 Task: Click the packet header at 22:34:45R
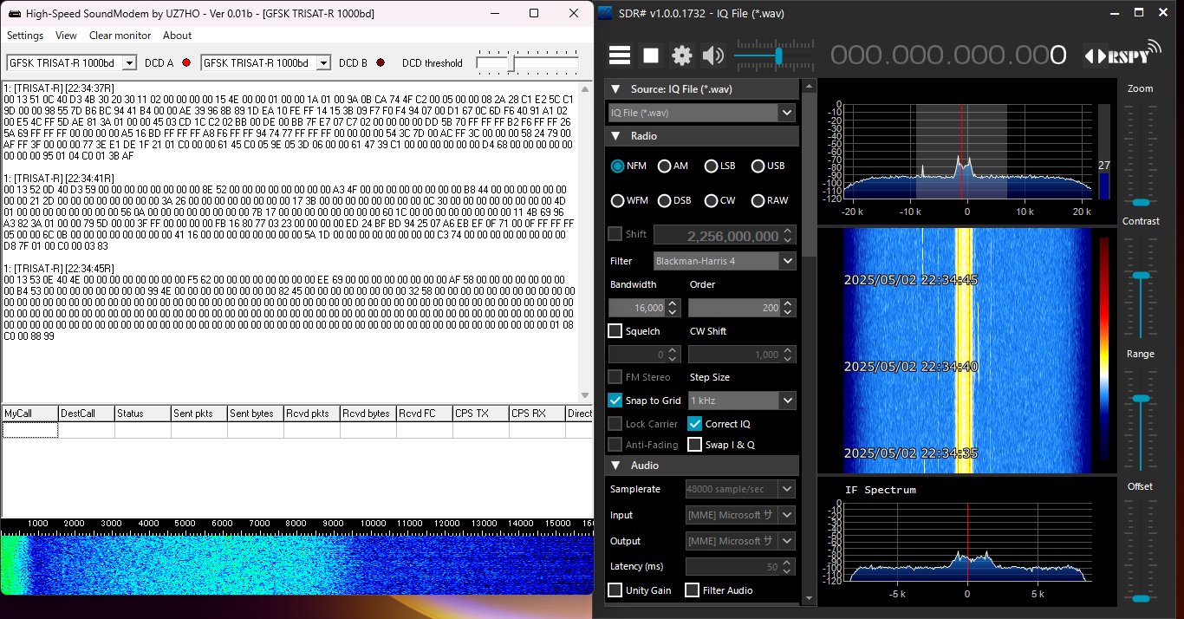pos(59,269)
